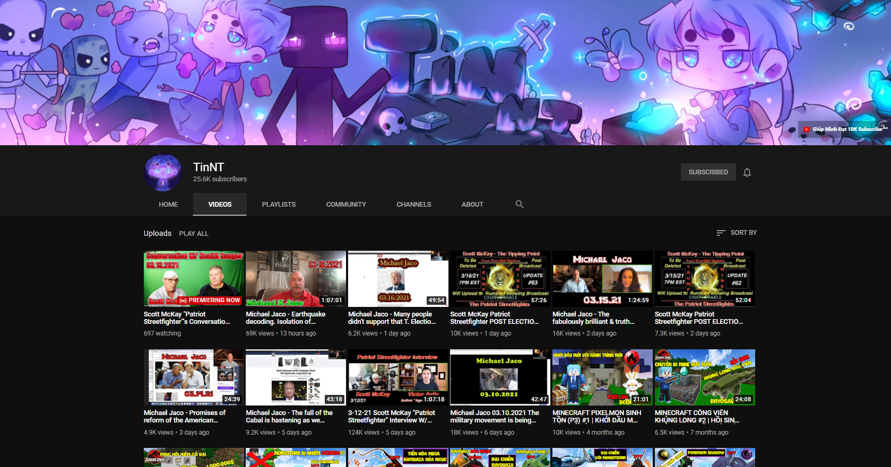Click '69K views • 13 hours ago' text
This screenshot has height=467, width=891.
point(281,333)
